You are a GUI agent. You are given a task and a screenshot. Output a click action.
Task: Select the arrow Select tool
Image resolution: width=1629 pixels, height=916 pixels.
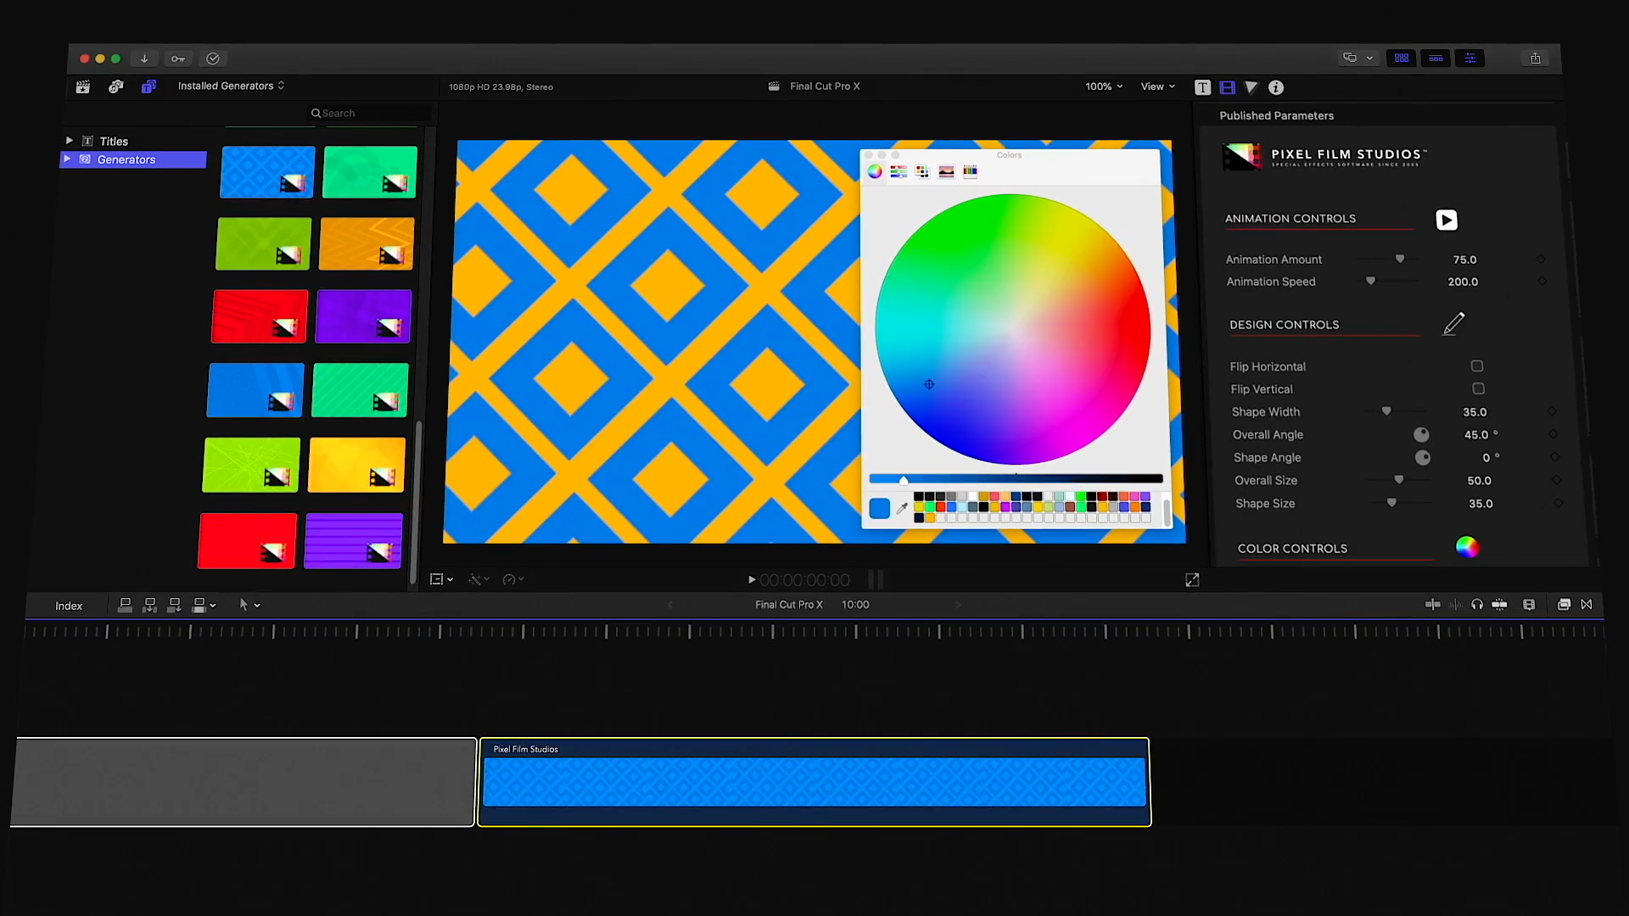point(244,605)
